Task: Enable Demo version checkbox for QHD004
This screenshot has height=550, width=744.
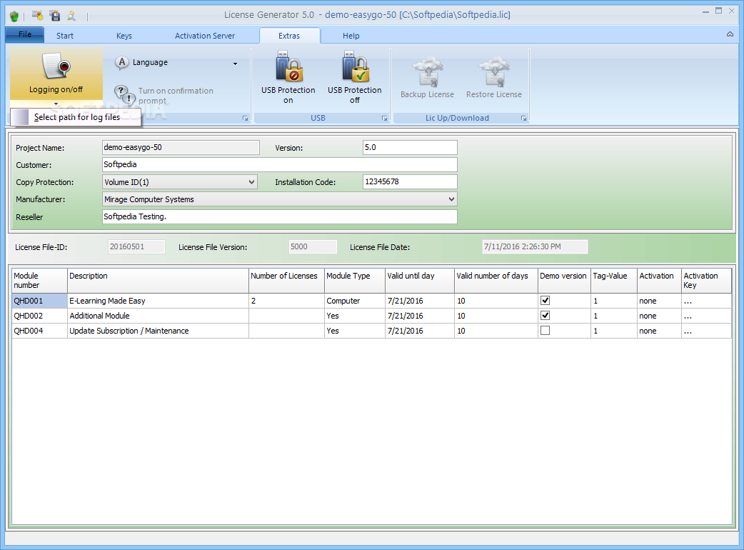Action: 546,331
